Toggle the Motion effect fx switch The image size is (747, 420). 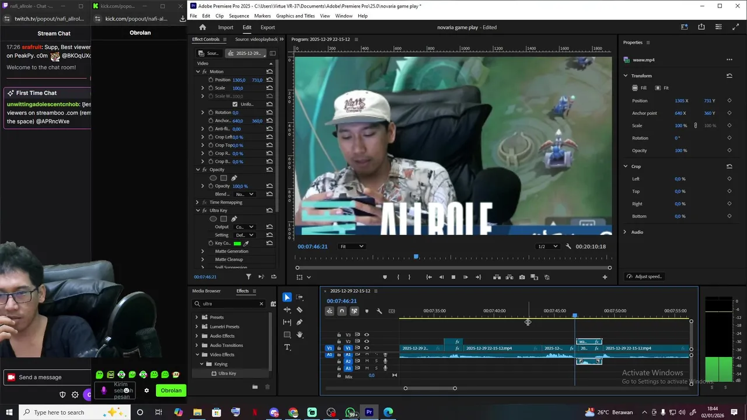pyautogui.click(x=205, y=72)
